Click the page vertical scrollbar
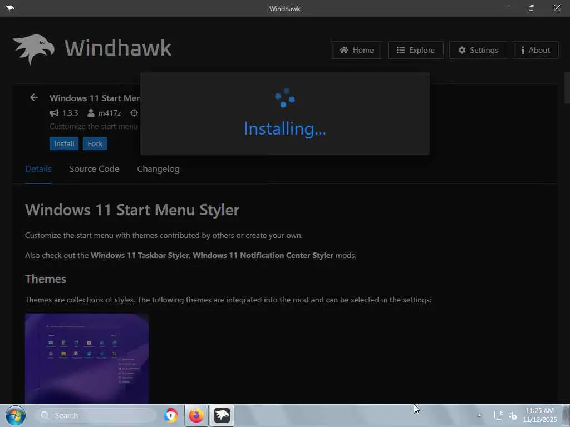This screenshot has height=427, width=570. click(567, 87)
